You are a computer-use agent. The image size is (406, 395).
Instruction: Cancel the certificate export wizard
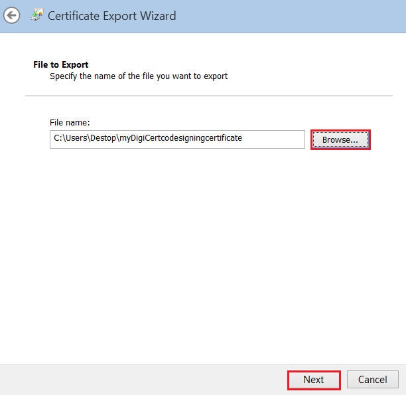(x=372, y=380)
